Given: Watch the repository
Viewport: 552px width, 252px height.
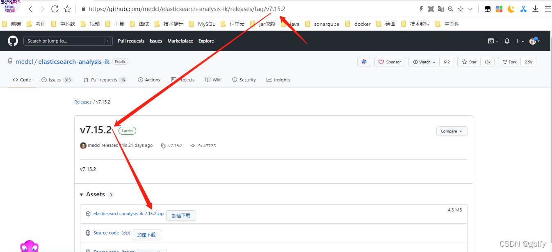Looking at the screenshot, I should tap(423, 62).
